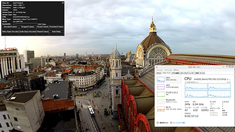Open the 表示(V) menu

coord(176,70)
